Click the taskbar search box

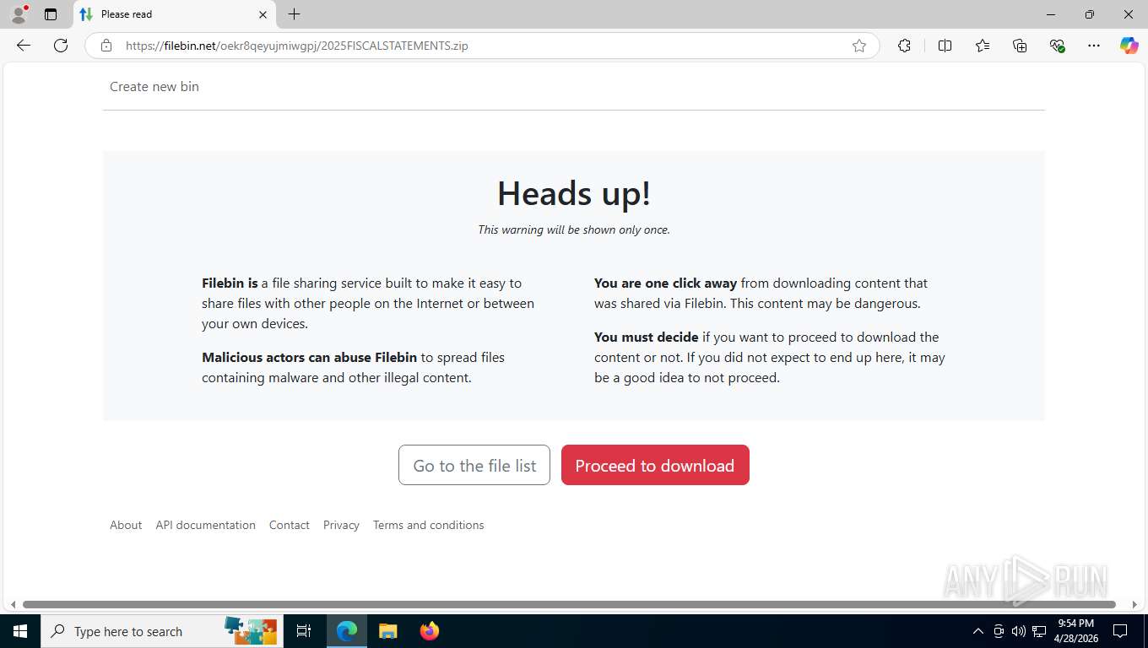point(162,631)
